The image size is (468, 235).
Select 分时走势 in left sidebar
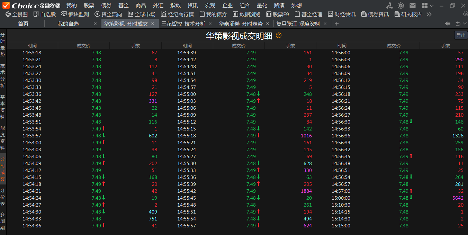pos(3,45)
